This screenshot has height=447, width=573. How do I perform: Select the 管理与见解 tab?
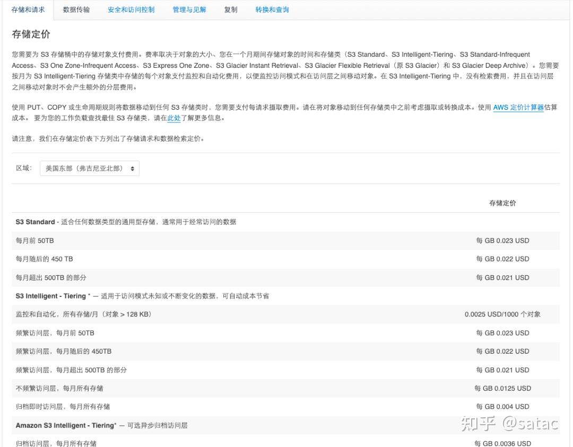coord(189,9)
